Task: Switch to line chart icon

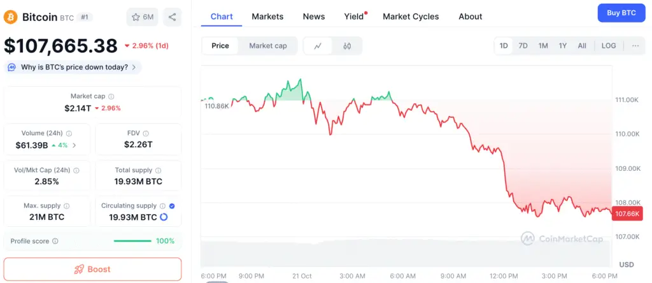Action: [x=318, y=46]
